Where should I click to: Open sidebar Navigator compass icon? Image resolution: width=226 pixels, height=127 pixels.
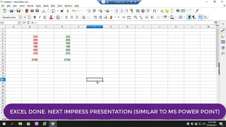click(223, 48)
